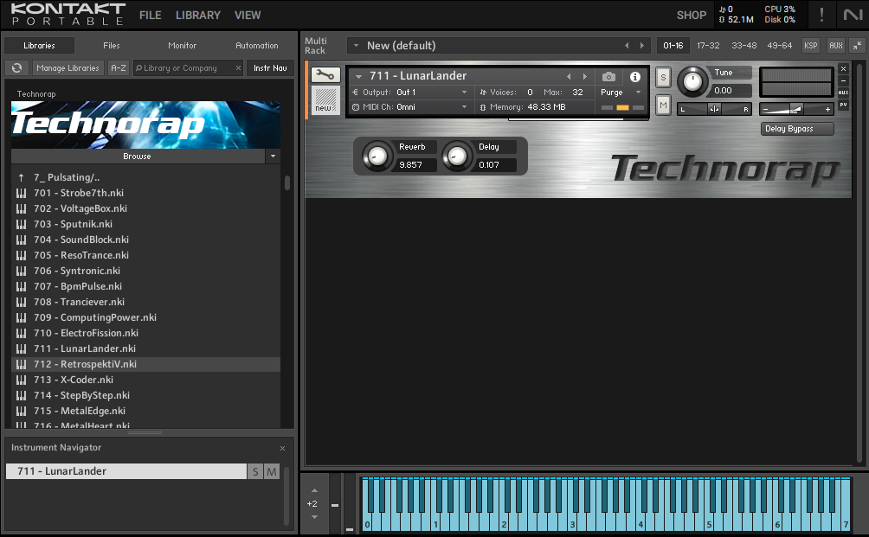Solo LunarLander in Instrument Navigator
869x537 pixels.
(255, 471)
